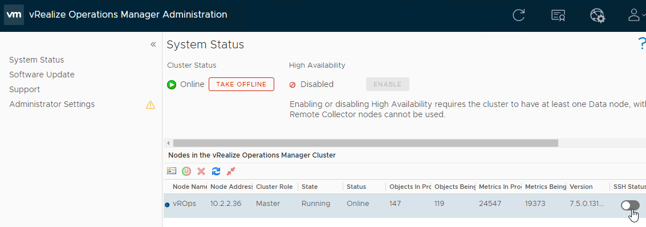Viewport: 646px width, 227px height.
Task: Click the Running state cell
Action: click(316, 204)
